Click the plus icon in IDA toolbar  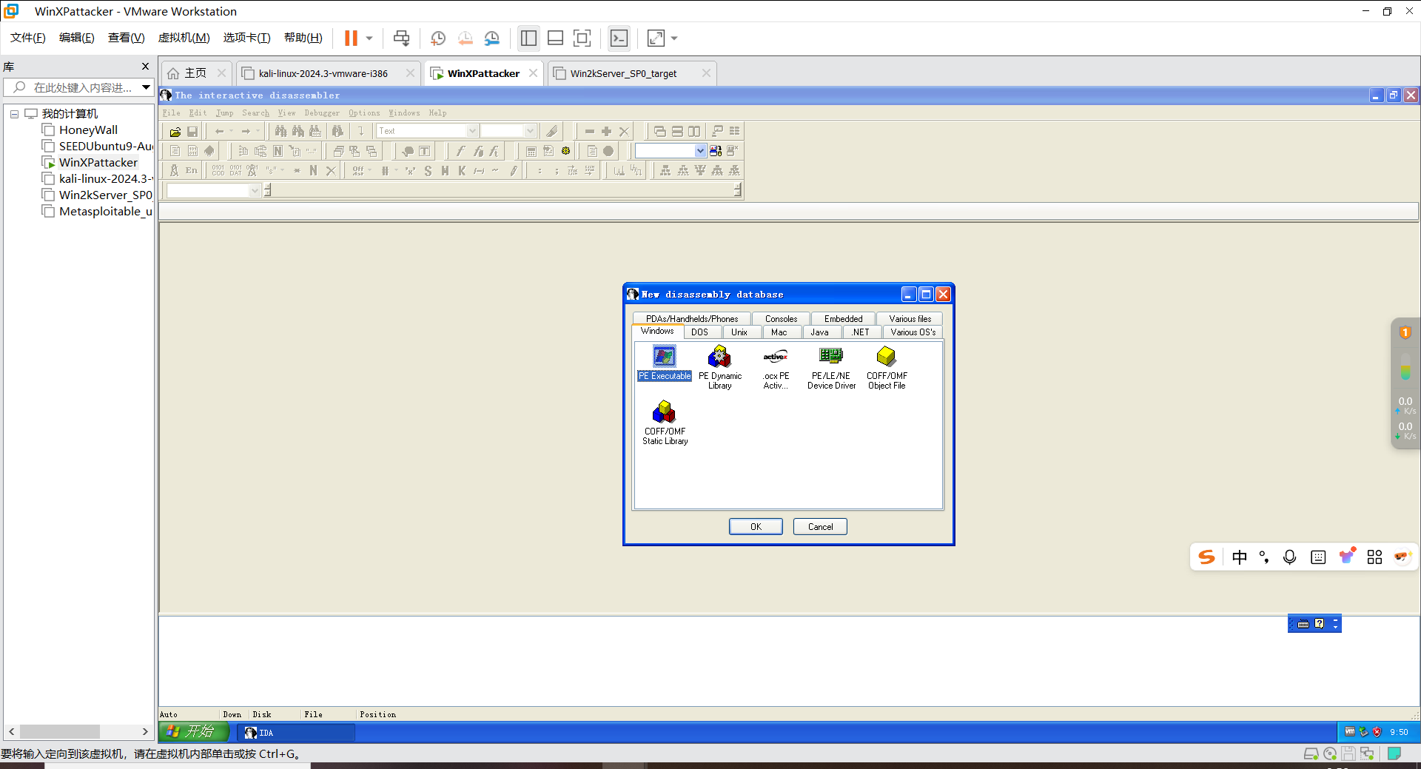point(607,131)
